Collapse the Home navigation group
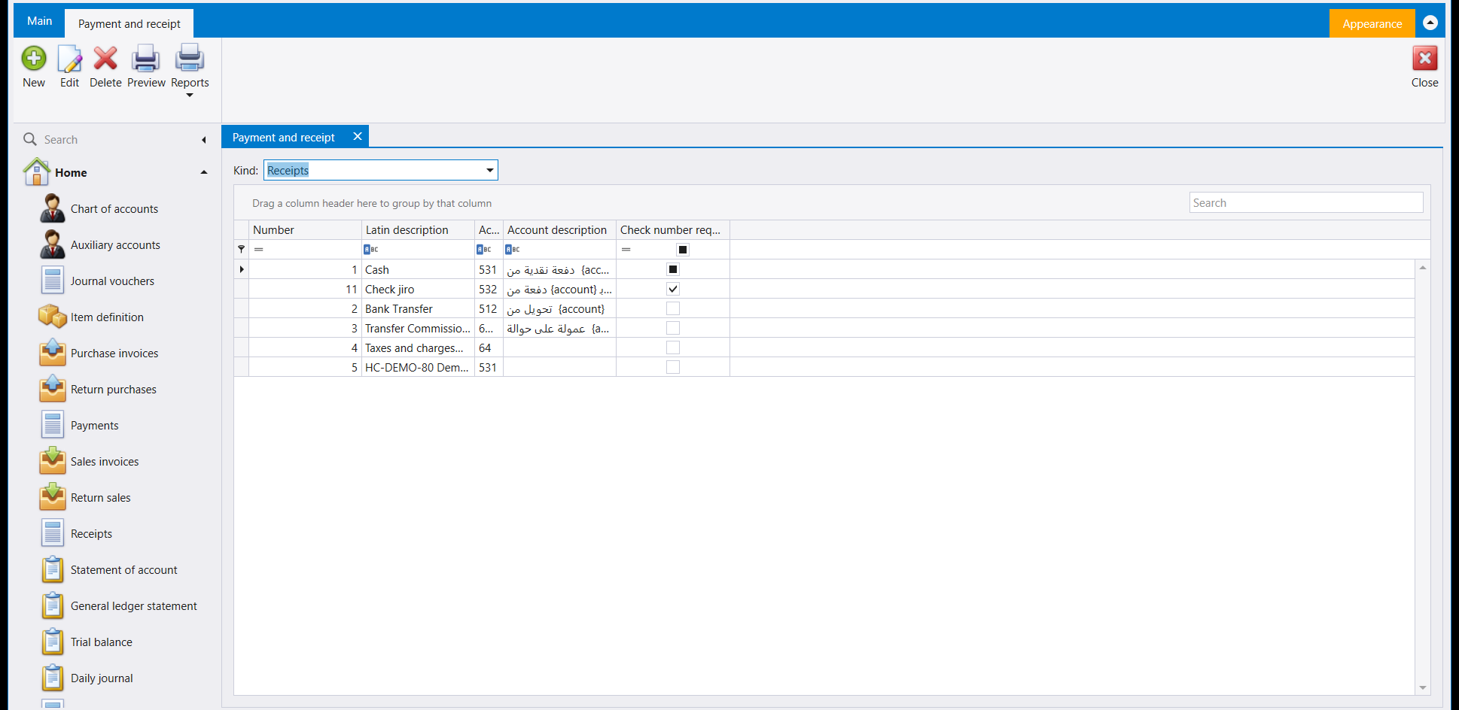Image resolution: width=1459 pixels, height=710 pixels. point(204,172)
